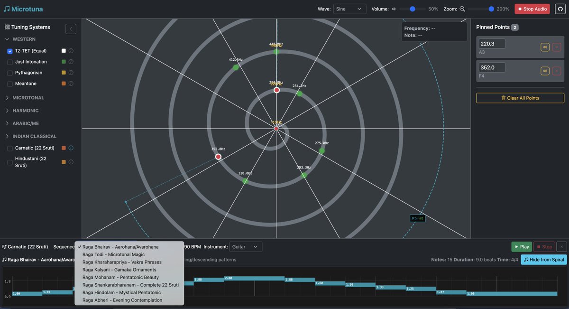This screenshot has width=569, height=309.
Task: Click the white 12-TET color swatch
Action: pos(64,51)
